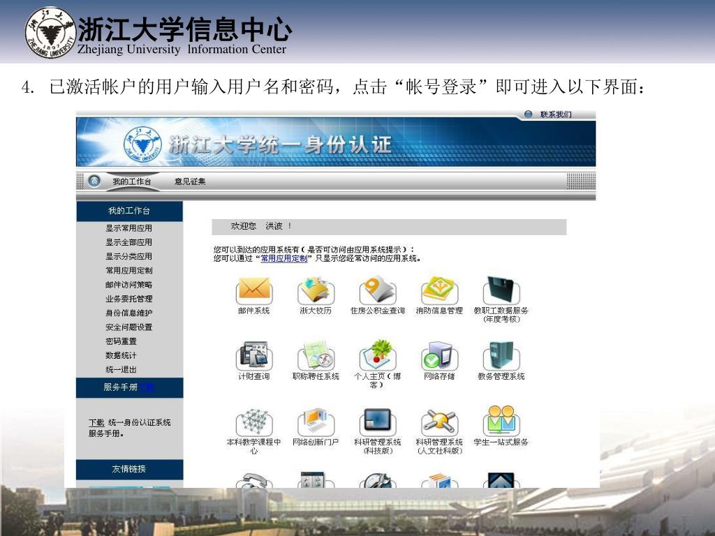Click the 邮件系统 text label

(254, 311)
